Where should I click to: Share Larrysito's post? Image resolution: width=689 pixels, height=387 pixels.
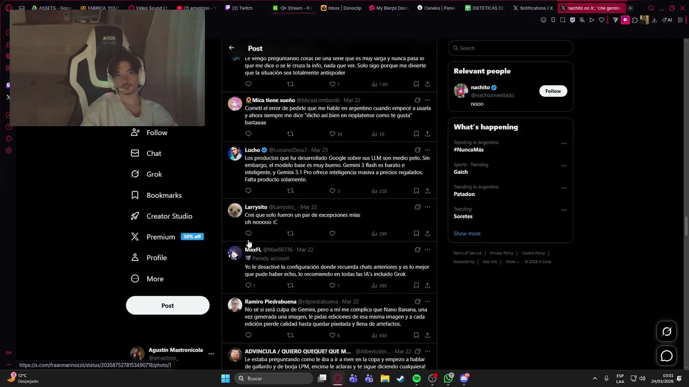tap(427, 233)
